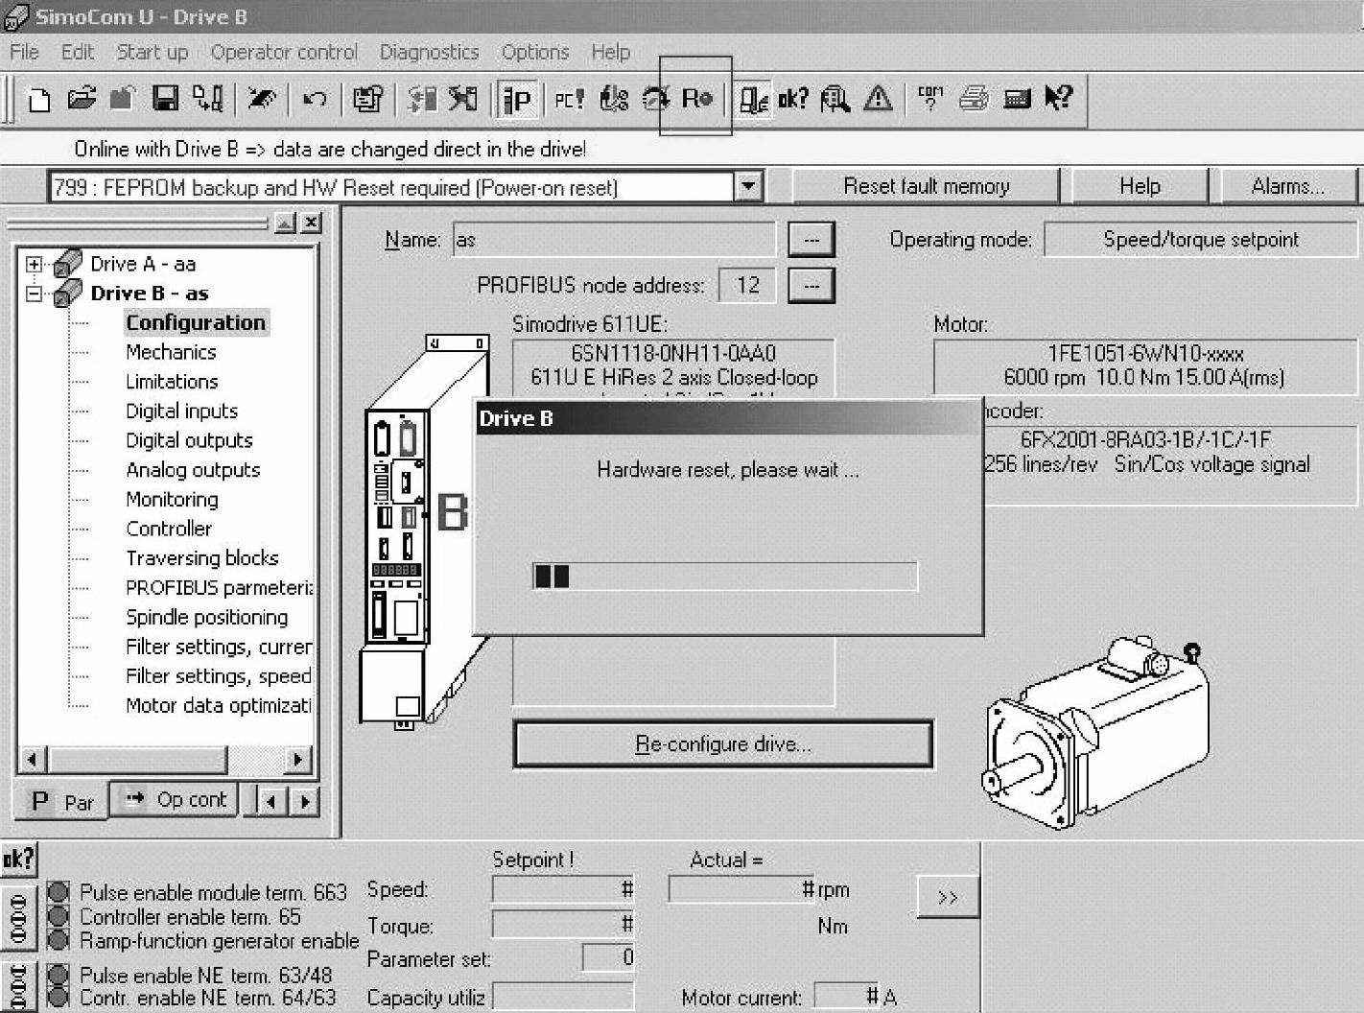Screen dimensions: 1364x1013
Task: Click the R power-on reset icon
Action: tap(696, 99)
